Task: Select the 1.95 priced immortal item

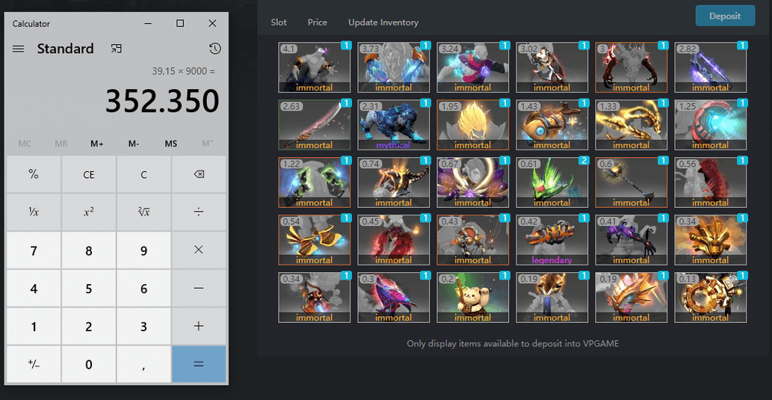Action: (x=472, y=125)
